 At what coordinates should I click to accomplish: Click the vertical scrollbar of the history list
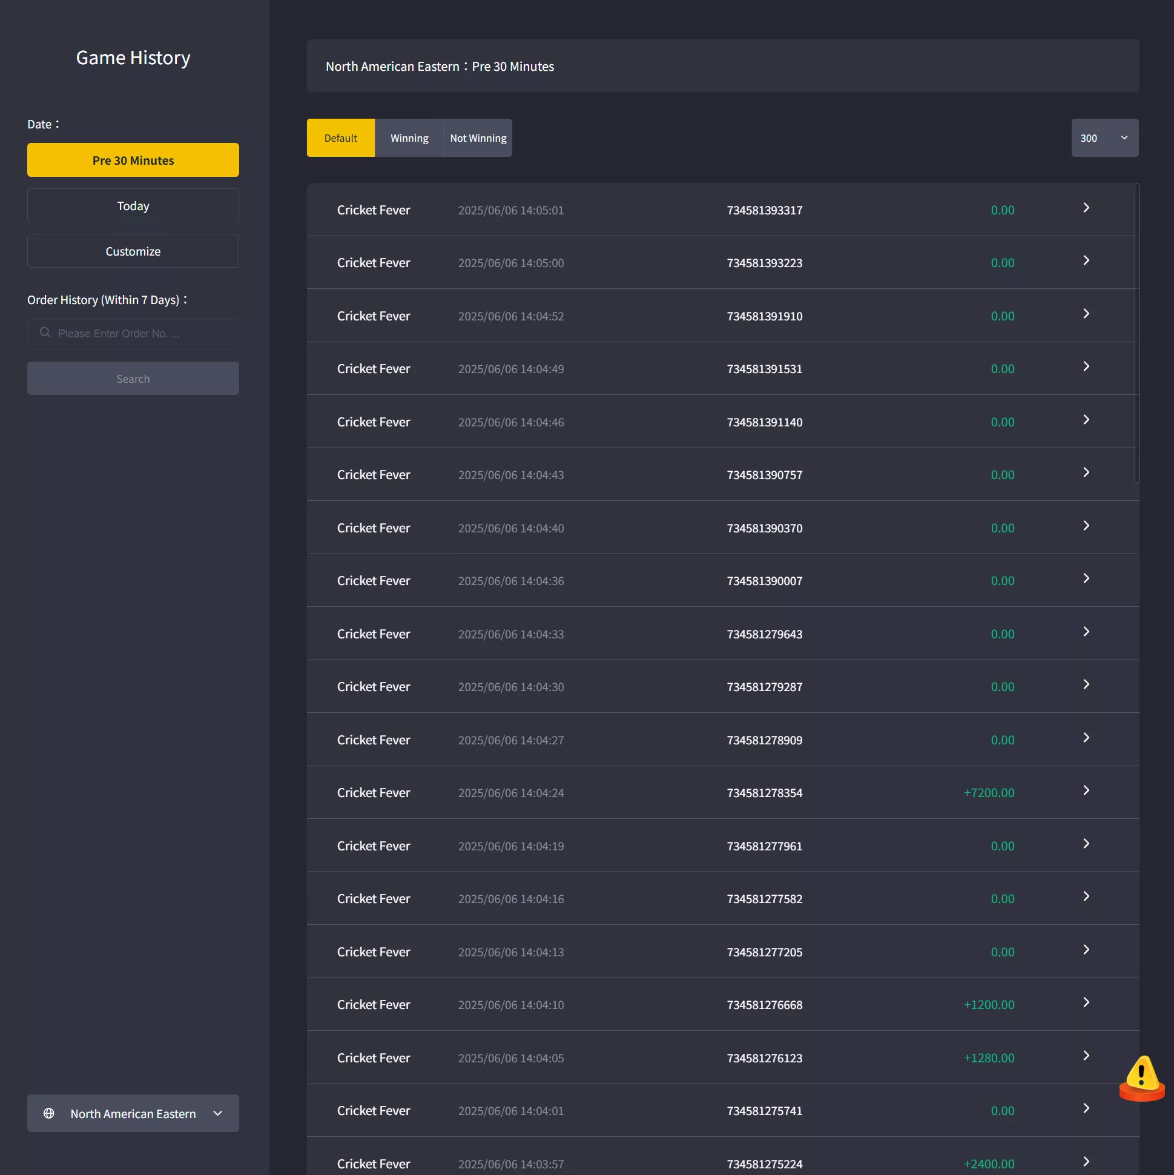click(x=1136, y=333)
